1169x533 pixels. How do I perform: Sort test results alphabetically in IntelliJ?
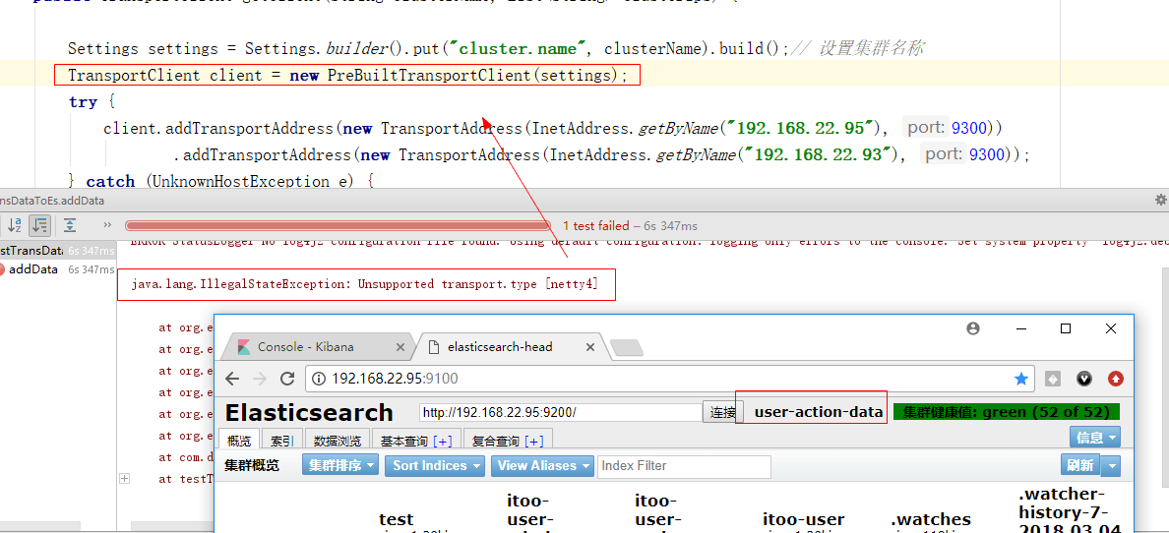pos(14,225)
